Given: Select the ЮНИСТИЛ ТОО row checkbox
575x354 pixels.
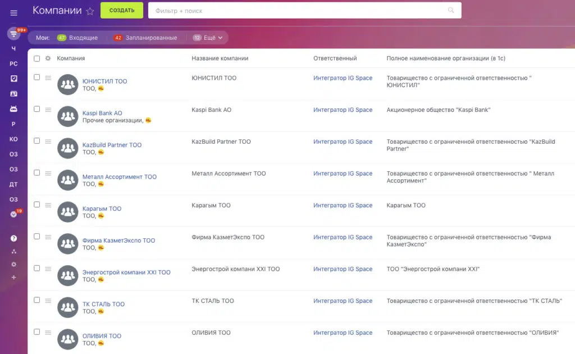Looking at the screenshot, I should 37,78.
